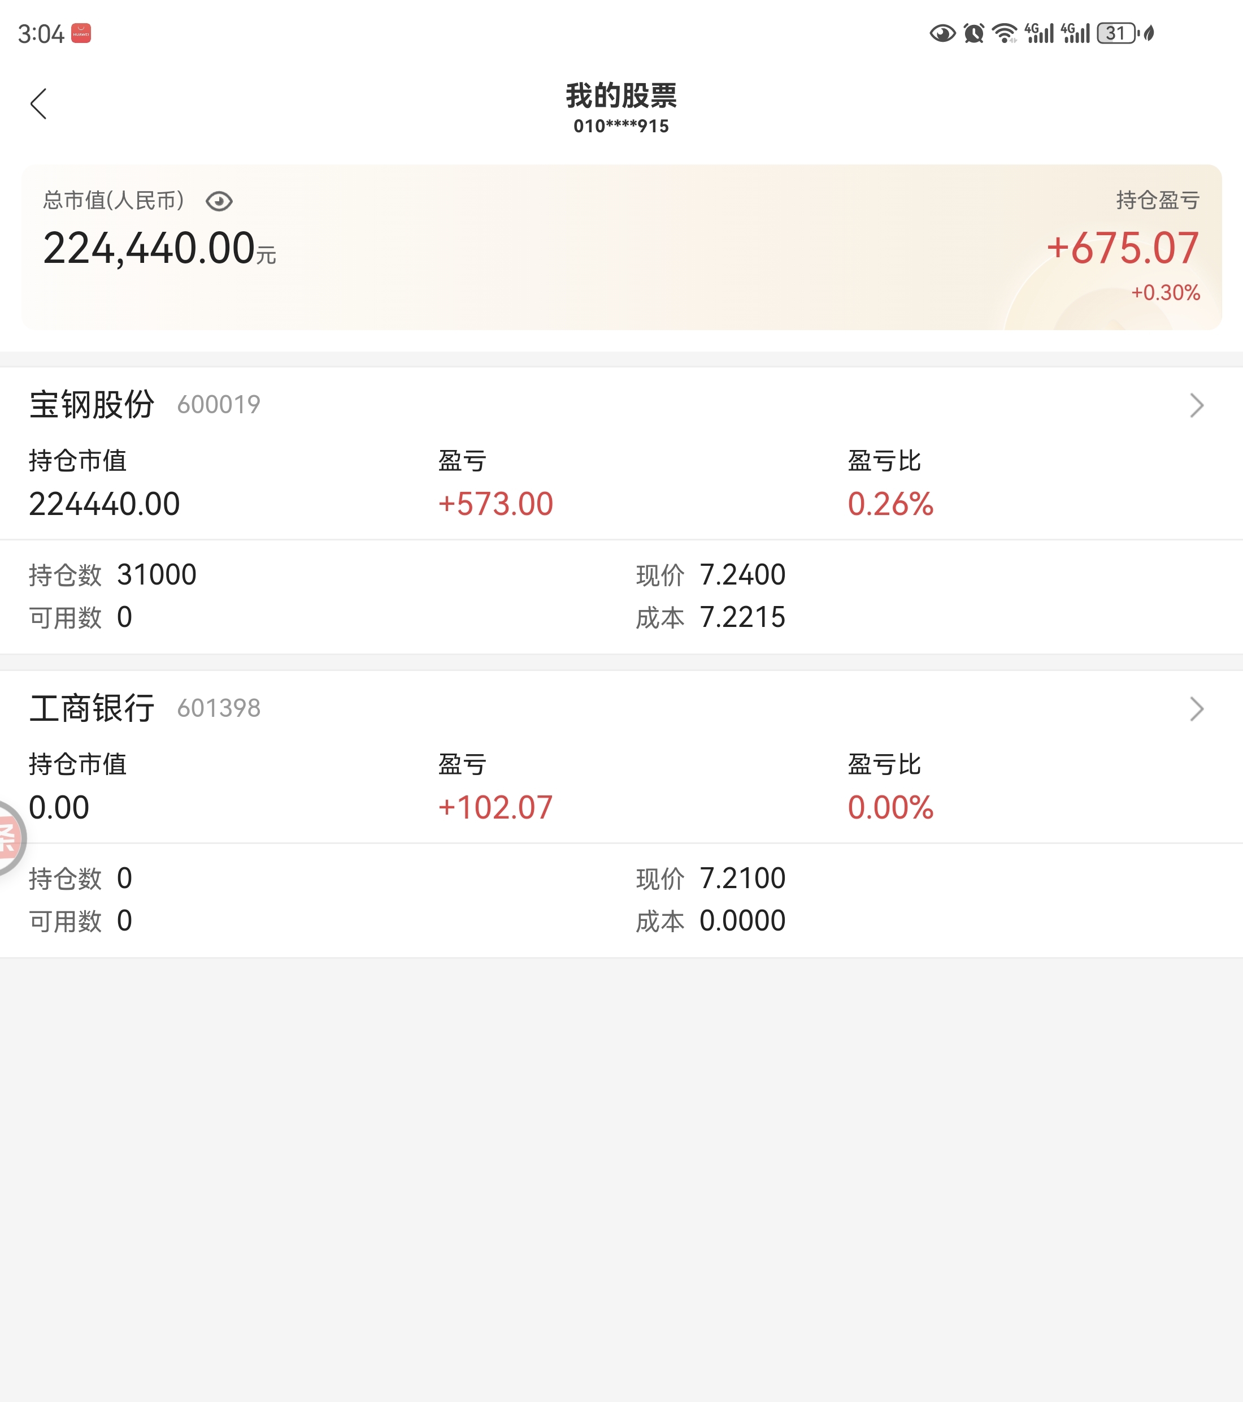Tap the Wi-Fi status icon

(x=1005, y=33)
